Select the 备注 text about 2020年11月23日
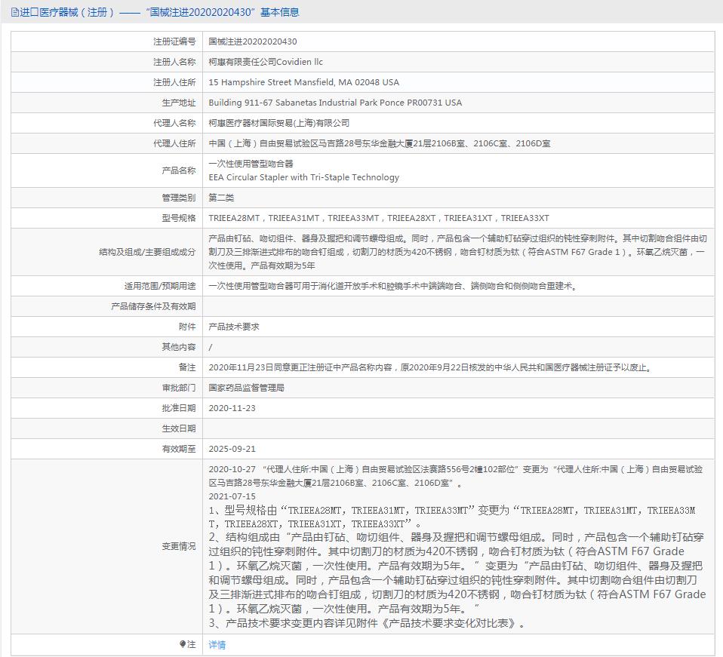Image resolution: width=723 pixels, height=657 pixels. tap(429, 367)
